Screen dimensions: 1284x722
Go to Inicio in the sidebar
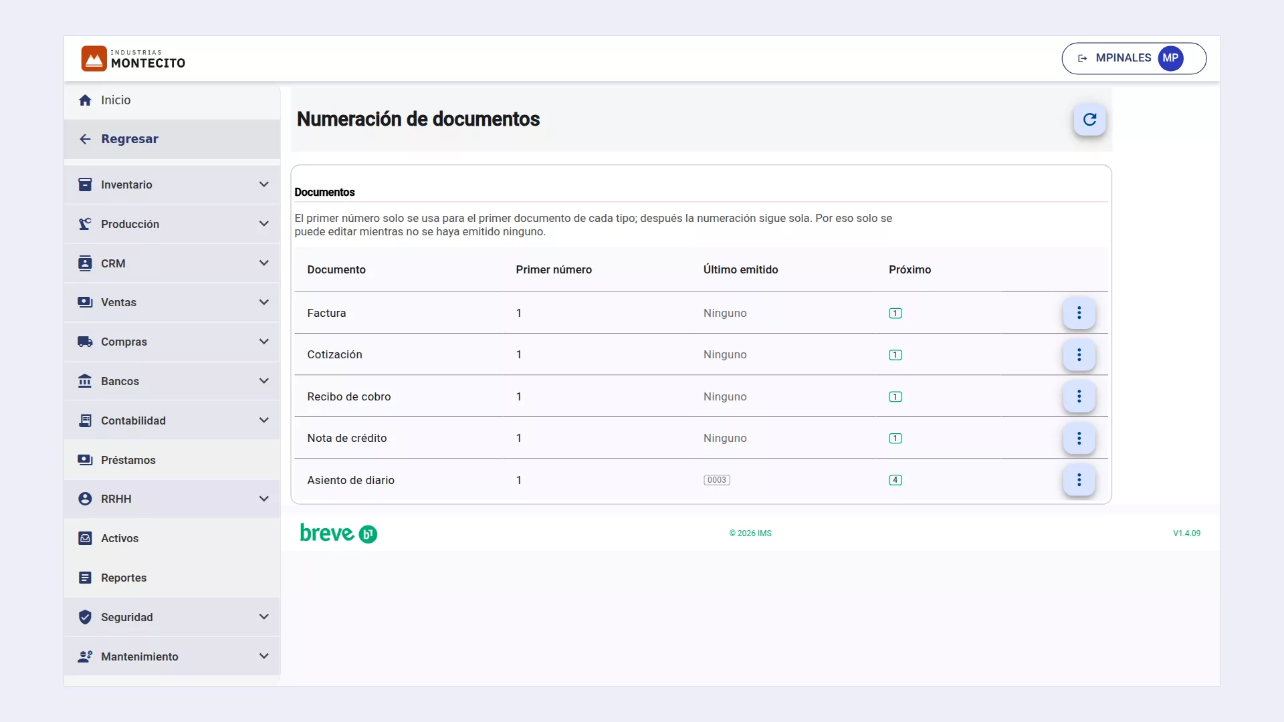click(x=172, y=100)
